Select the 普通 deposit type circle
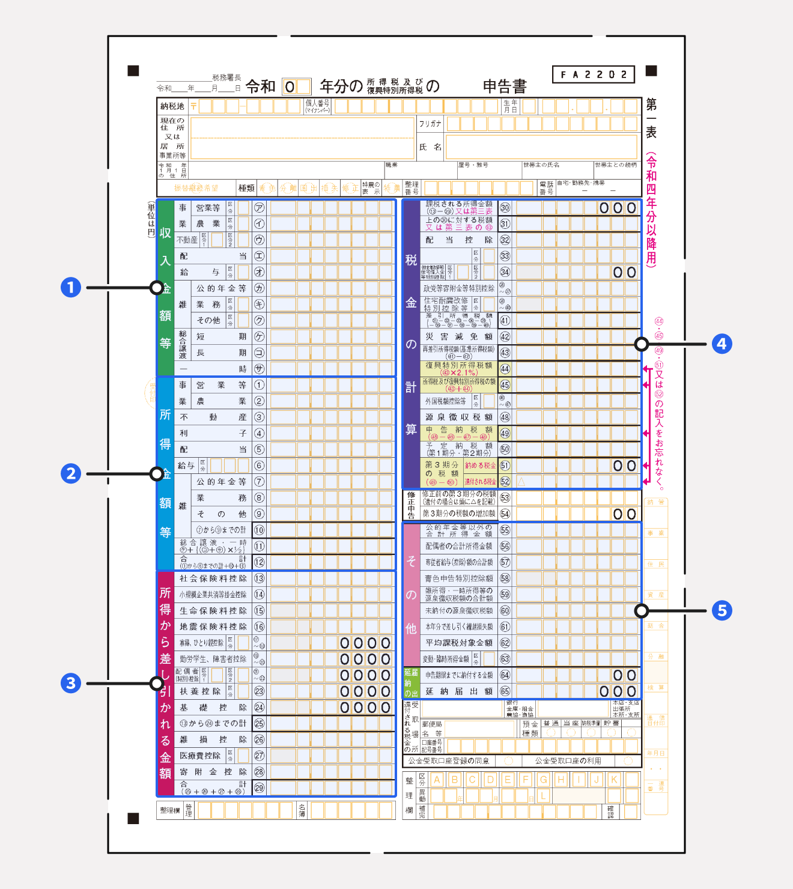This screenshot has height=889, width=793. point(551,733)
